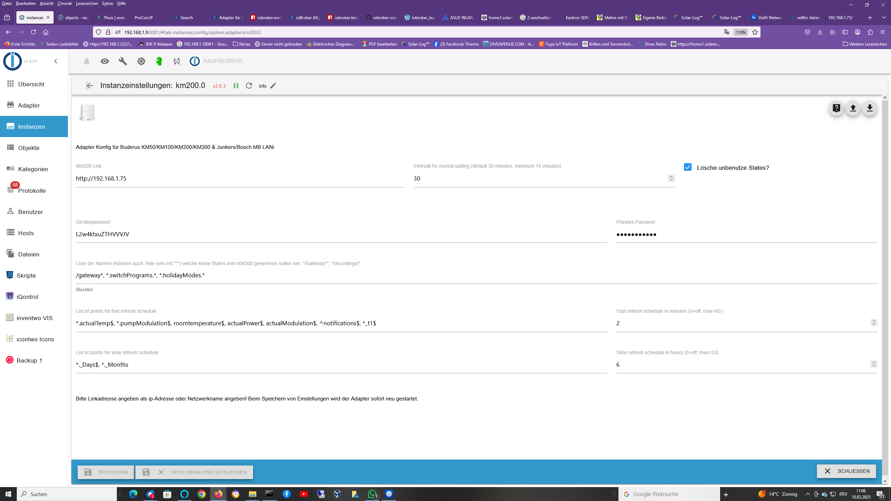
Task: Open the Chronik browser menu
Action: pyautogui.click(x=64, y=3)
